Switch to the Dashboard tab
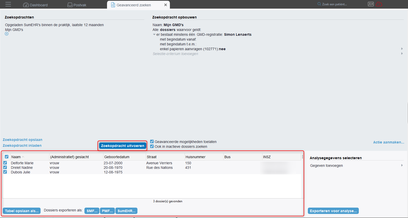Screen dimensions: 408x218 35,5
